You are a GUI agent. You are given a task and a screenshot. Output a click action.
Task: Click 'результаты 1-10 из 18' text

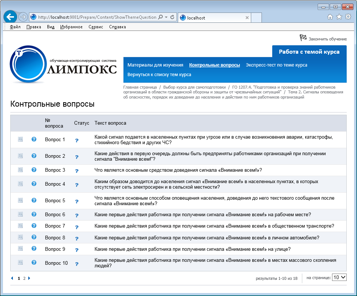click(277, 278)
